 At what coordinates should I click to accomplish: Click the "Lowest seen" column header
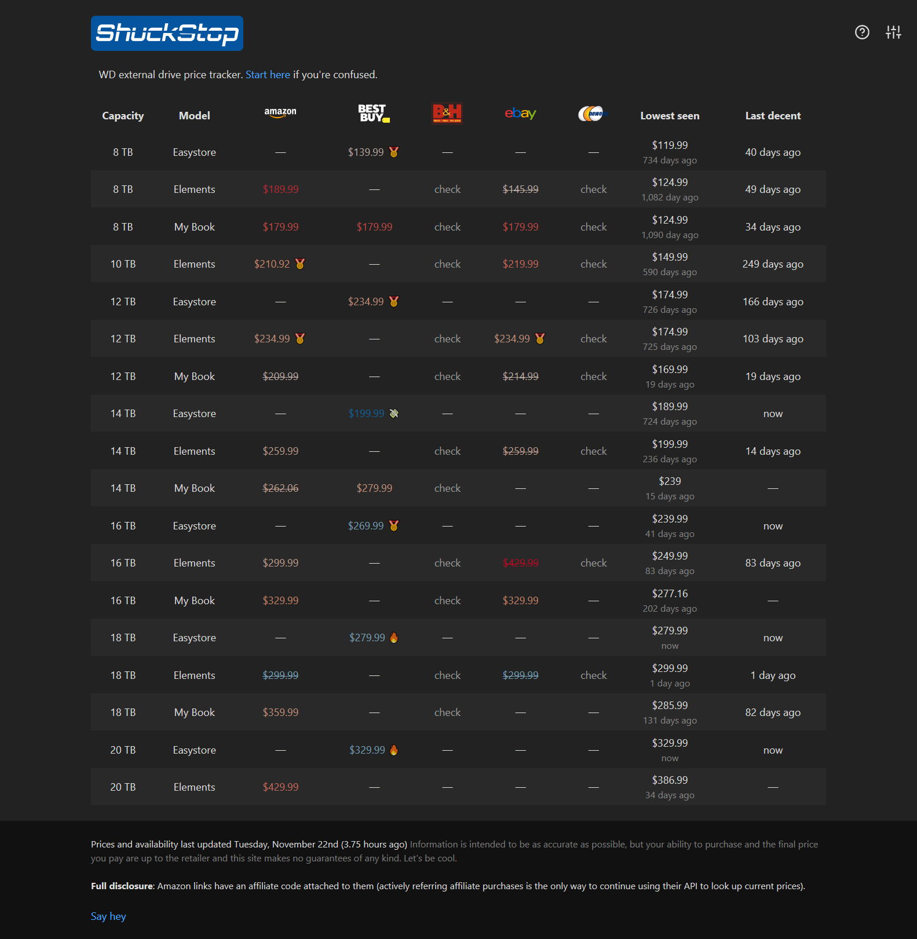coord(670,116)
